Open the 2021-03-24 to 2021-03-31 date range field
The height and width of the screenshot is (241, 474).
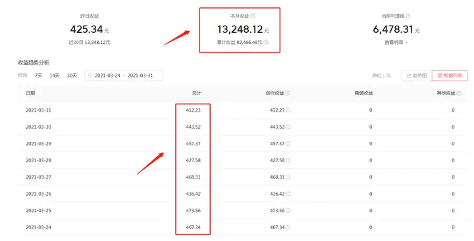pos(124,76)
